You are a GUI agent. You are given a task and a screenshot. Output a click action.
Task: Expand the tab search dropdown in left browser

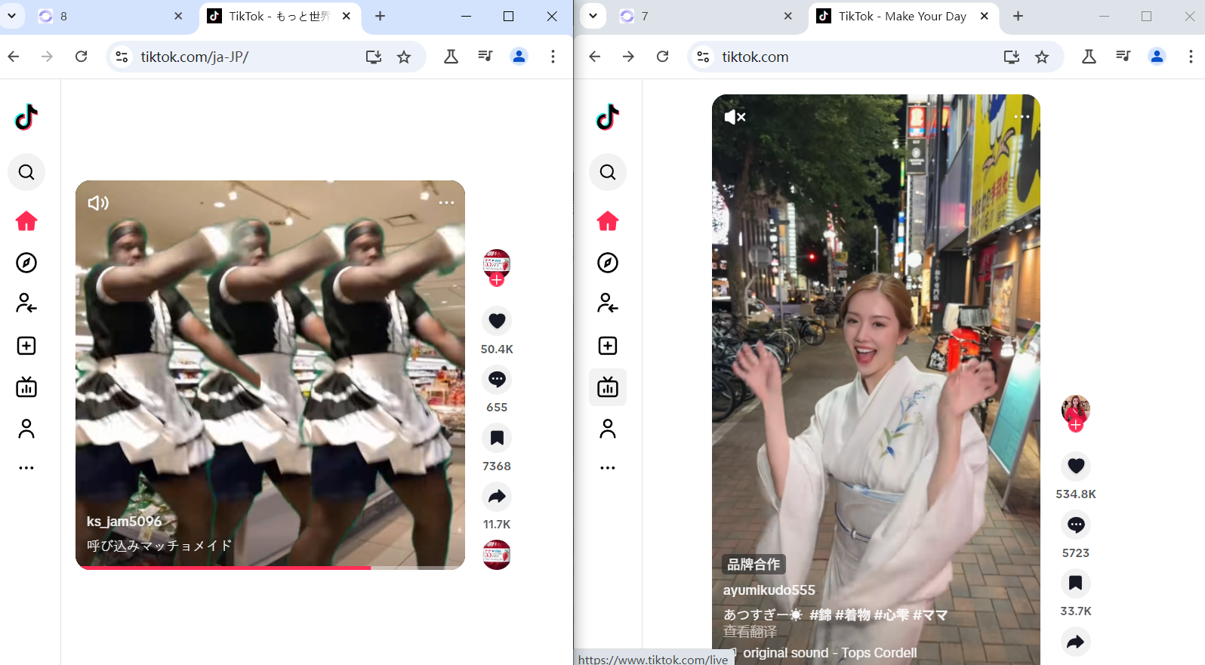[x=12, y=16]
